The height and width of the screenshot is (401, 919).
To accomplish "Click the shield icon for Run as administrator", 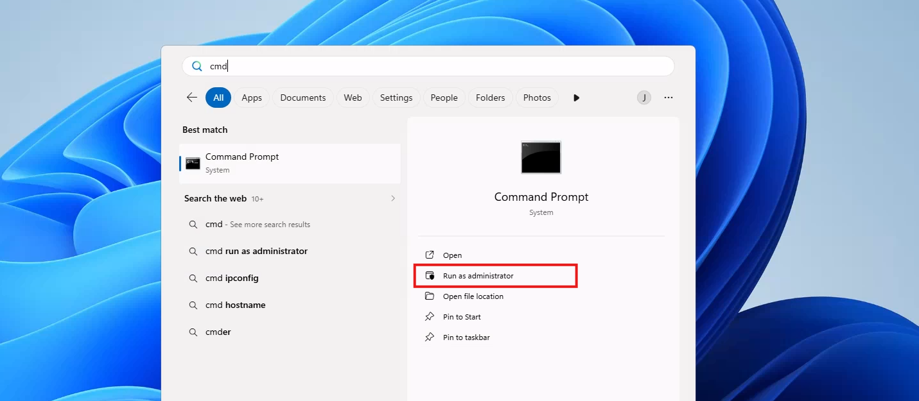I will click(430, 276).
